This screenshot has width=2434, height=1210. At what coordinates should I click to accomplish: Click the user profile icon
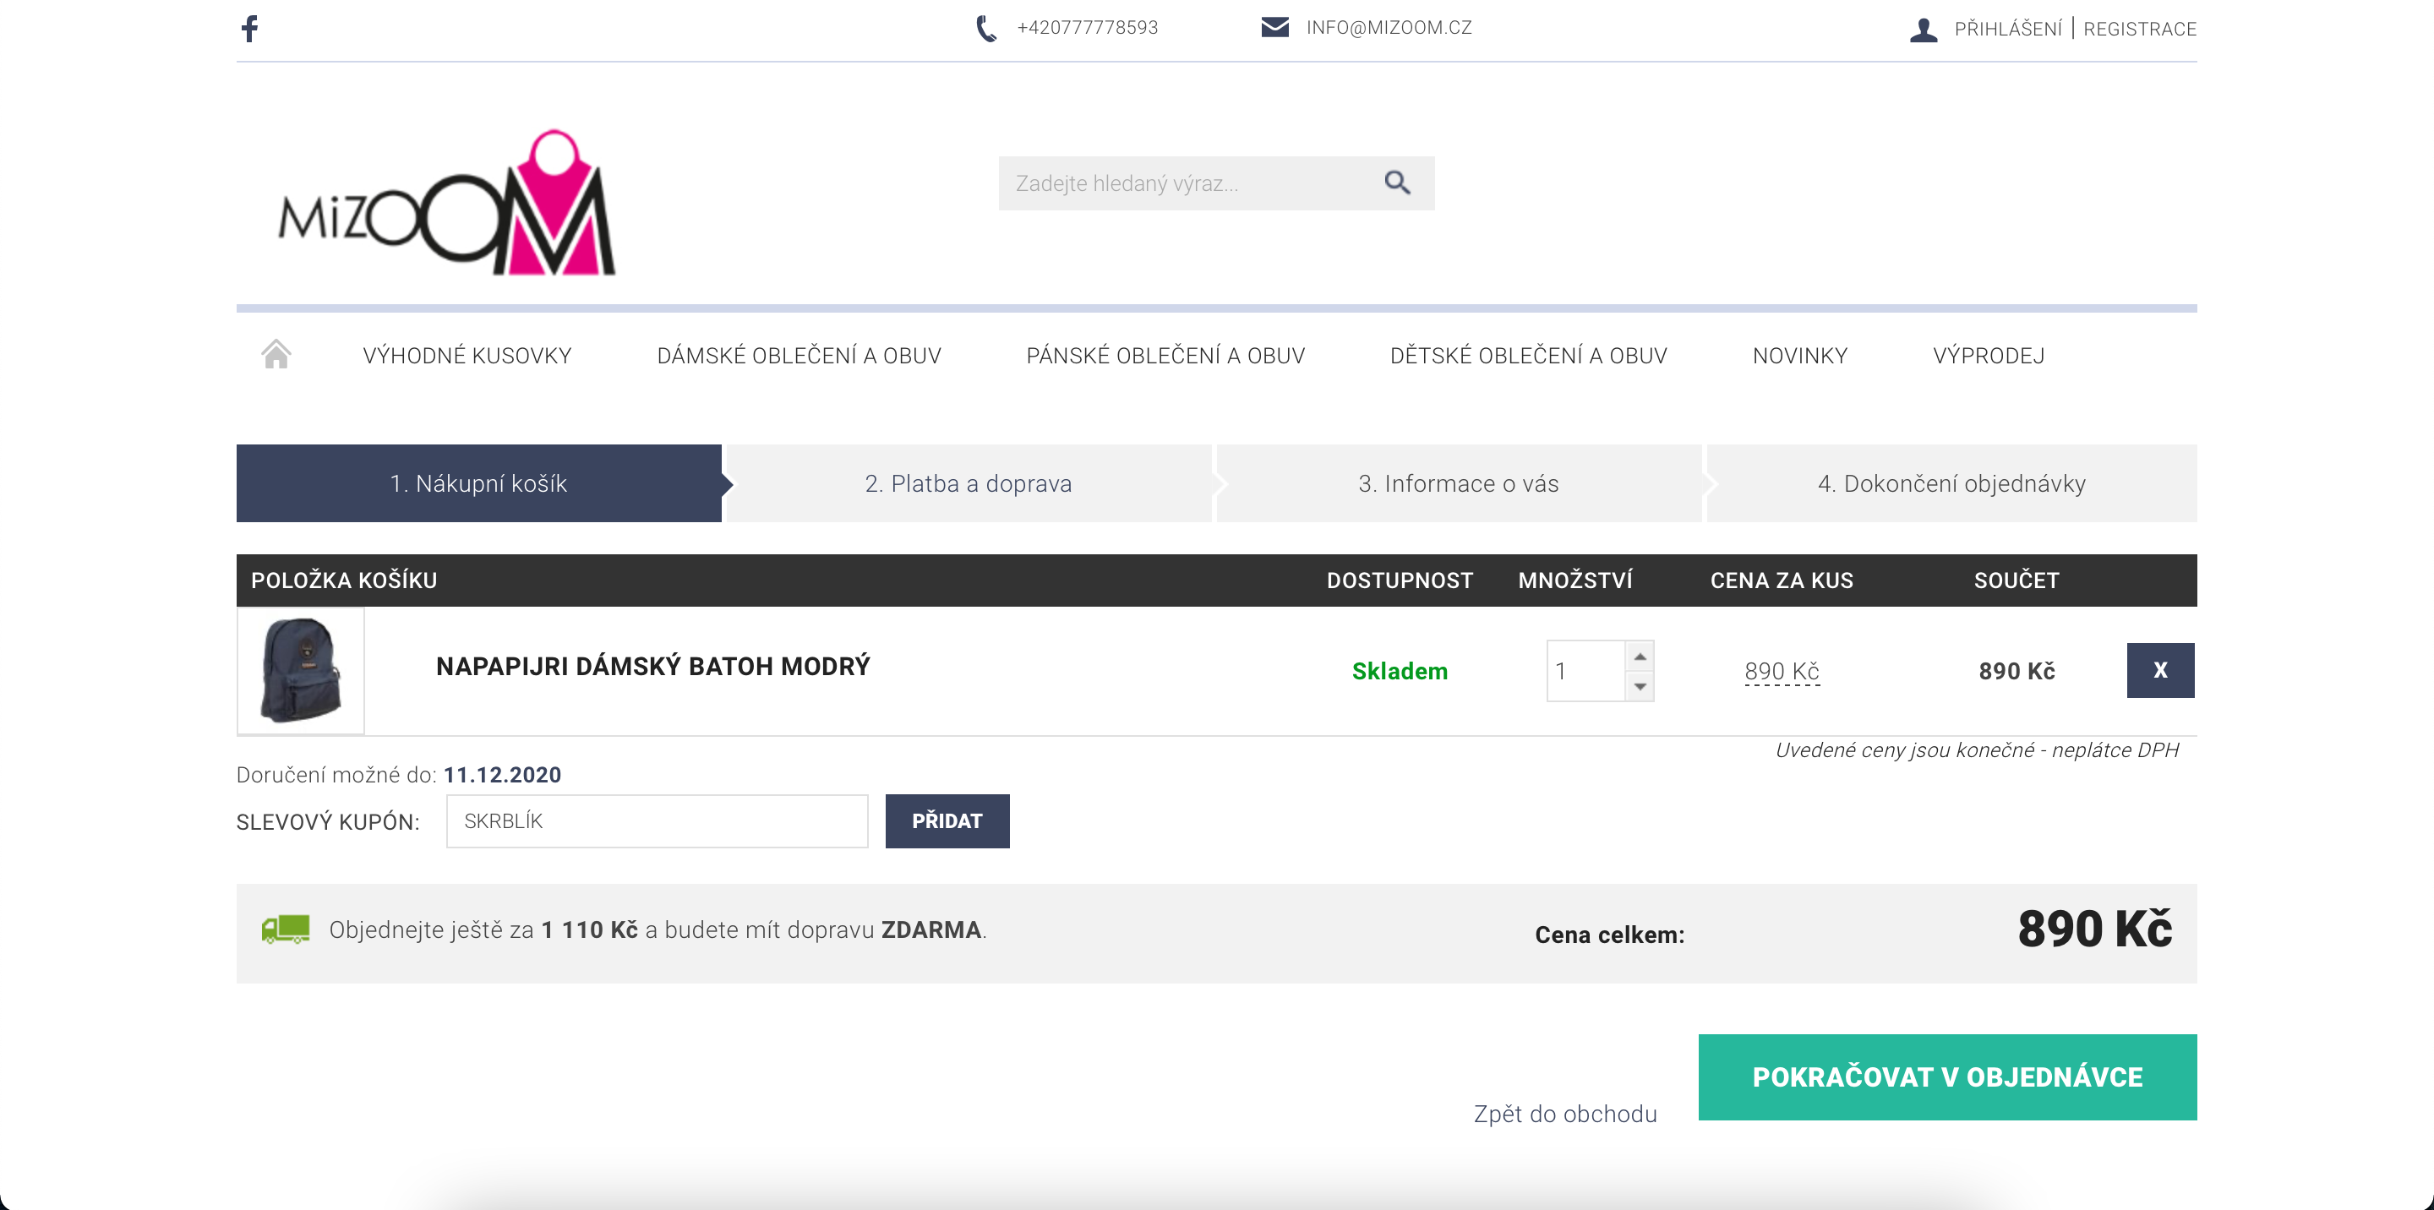click(1923, 30)
